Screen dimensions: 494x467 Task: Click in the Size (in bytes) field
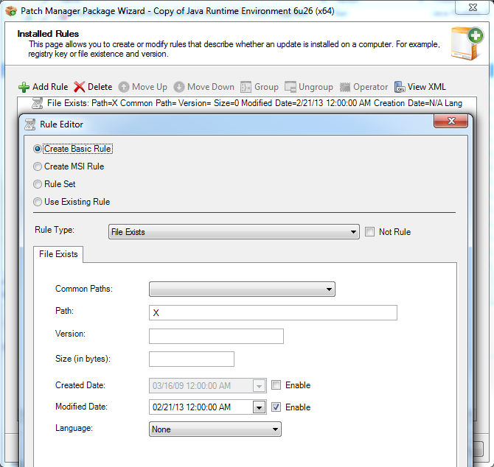pos(192,359)
